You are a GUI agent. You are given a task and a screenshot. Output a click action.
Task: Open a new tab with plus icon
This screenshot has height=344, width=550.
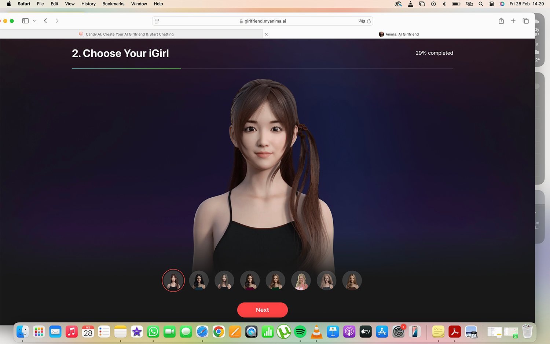point(513,21)
